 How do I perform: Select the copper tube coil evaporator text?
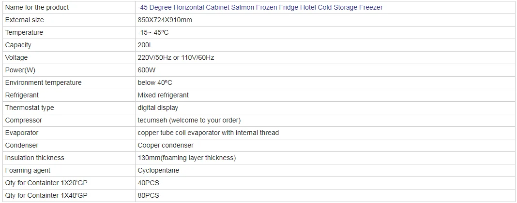pyautogui.click(x=208, y=133)
